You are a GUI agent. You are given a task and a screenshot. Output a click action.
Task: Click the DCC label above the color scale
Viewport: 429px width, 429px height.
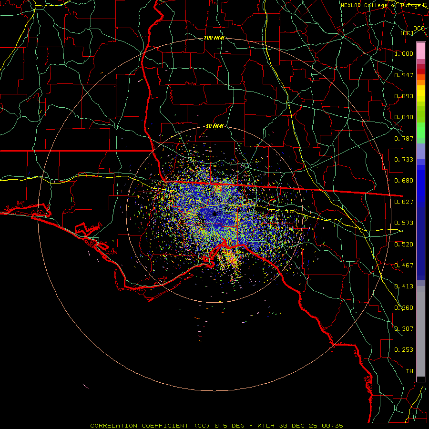(x=419, y=29)
